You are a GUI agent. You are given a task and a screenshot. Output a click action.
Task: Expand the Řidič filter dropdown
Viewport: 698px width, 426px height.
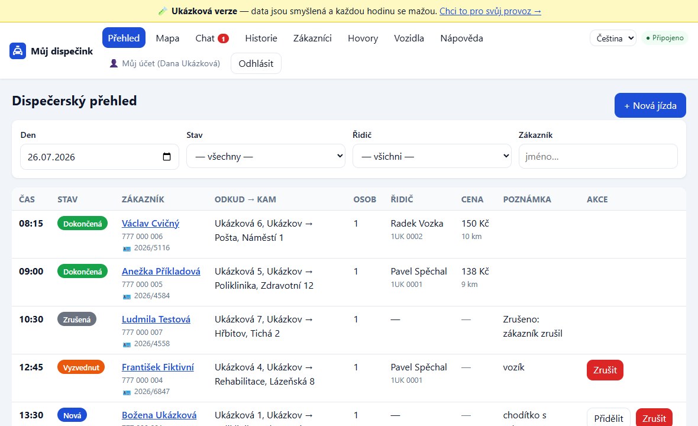[432, 156]
